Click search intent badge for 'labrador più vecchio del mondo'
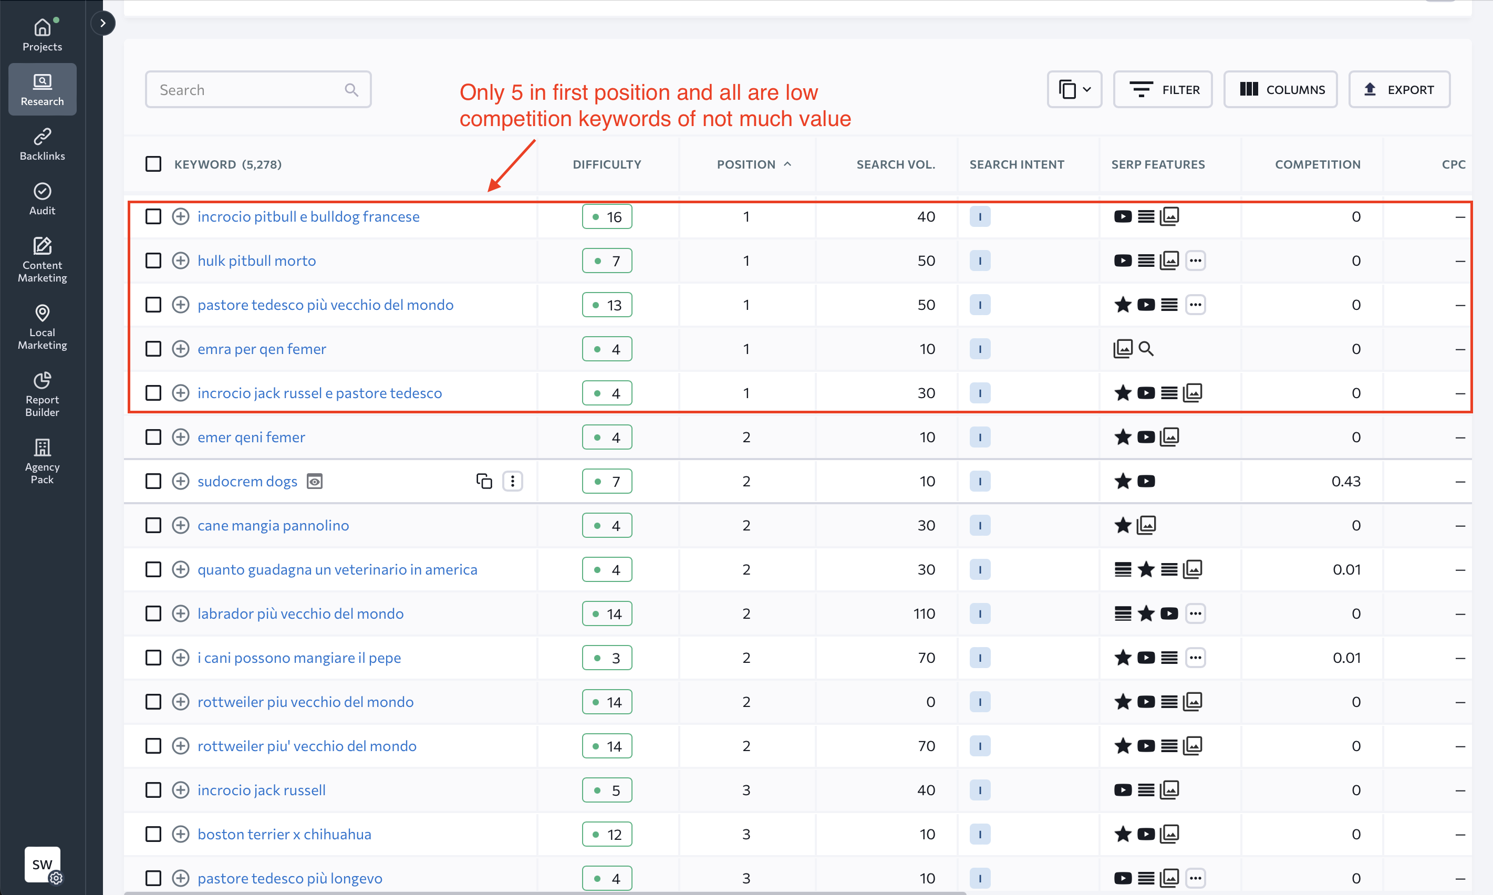Image resolution: width=1493 pixels, height=895 pixels. pos(980,613)
